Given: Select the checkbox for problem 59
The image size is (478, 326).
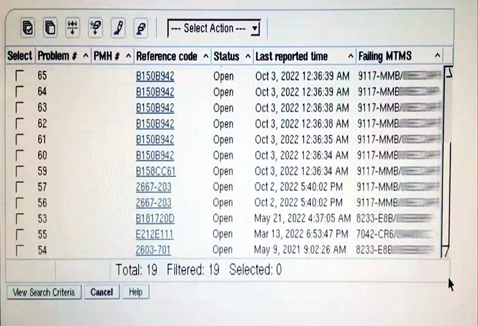Looking at the screenshot, I should pos(19,172).
